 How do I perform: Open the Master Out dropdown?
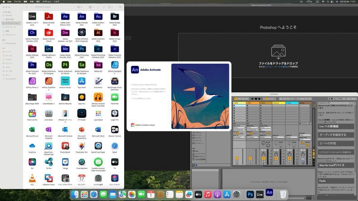coord(305,139)
